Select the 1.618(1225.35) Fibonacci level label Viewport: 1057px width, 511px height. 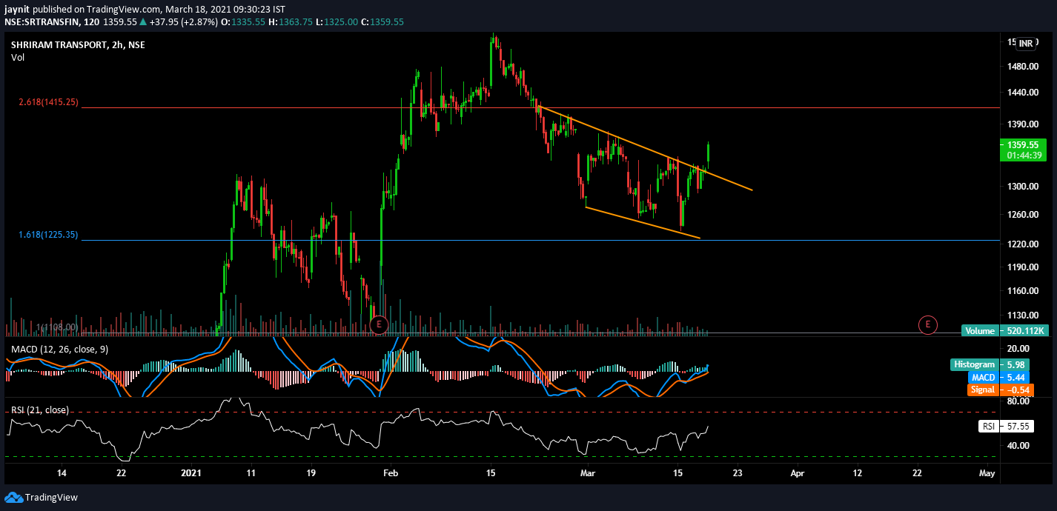pos(48,235)
